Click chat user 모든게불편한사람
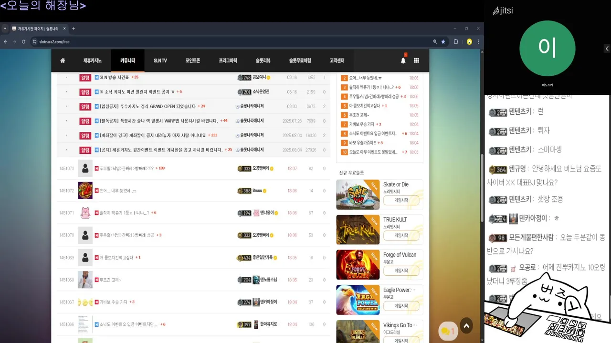Viewport: 611px width, 343px height. [531, 237]
